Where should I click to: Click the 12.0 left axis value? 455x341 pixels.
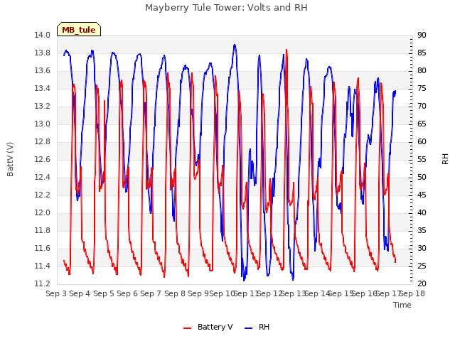[43, 213]
